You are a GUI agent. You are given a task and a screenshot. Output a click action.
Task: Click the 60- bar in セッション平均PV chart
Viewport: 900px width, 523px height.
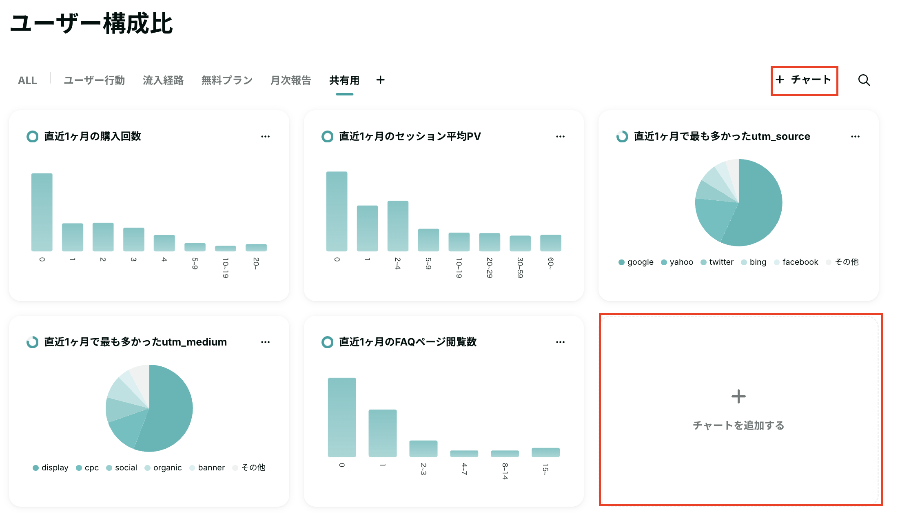551,243
